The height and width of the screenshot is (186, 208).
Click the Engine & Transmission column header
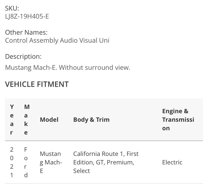point(178,120)
